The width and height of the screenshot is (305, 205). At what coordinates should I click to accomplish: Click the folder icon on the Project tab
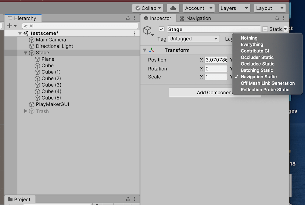pos(10,199)
